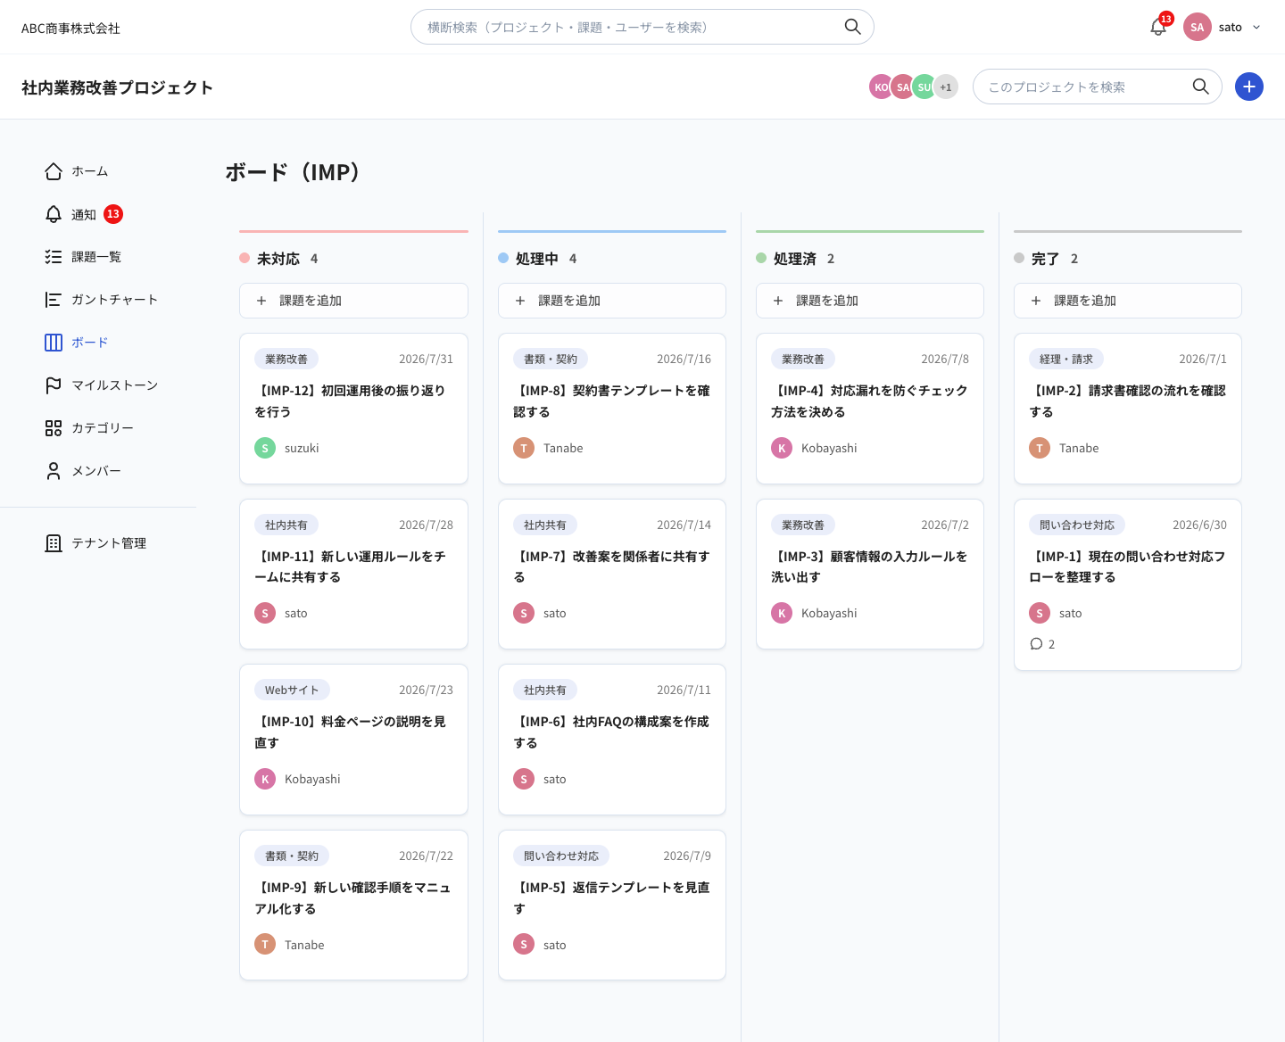
Task: Add an issue in the 完了 column
Action: click(x=1128, y=301)
